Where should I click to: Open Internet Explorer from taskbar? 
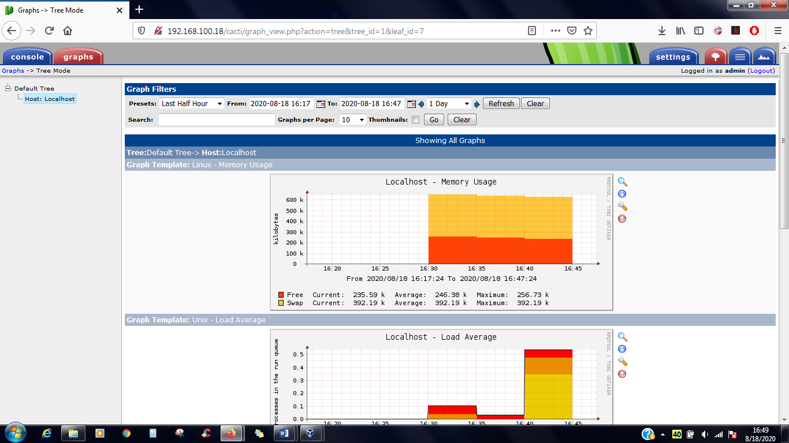point(47,433)
